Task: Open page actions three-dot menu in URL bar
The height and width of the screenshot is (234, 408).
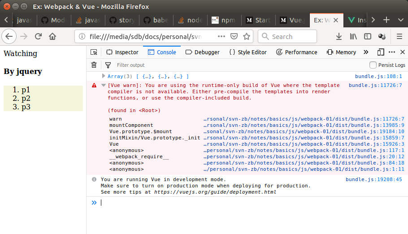Action: tap(221, 36)
